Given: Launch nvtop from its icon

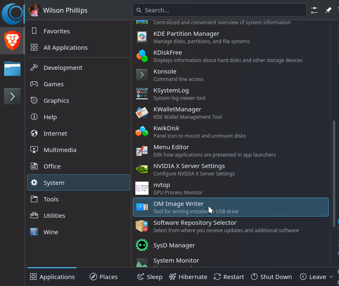Looking at the screenshot, I should [x=142, y=188].
